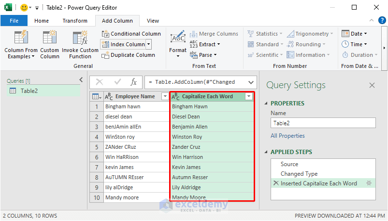This screenshot has height=221, width=388.
Task: Select row number 5
Action: point(97,147)
